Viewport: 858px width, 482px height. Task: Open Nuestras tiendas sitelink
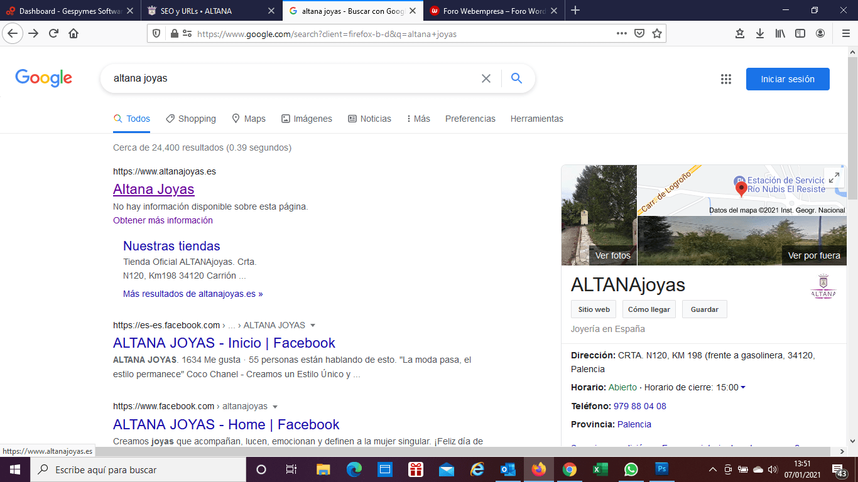[x=171, y=246]
